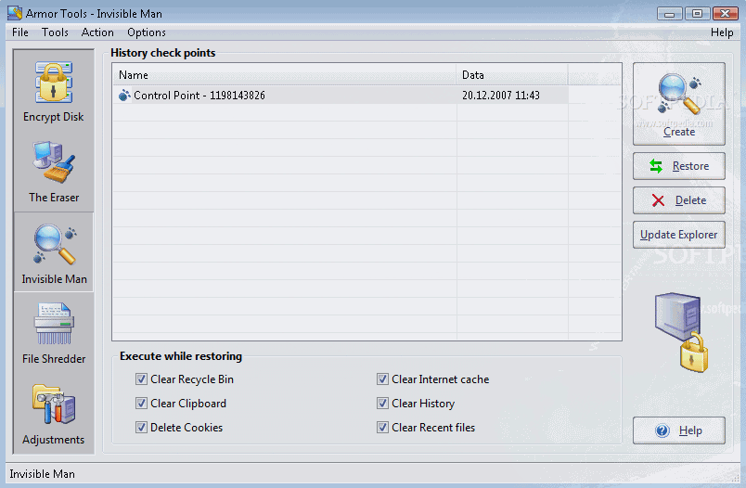Sort list by the Data column header
The height and width of the screenshot is (488, 746).
click(x=512, y=74)
